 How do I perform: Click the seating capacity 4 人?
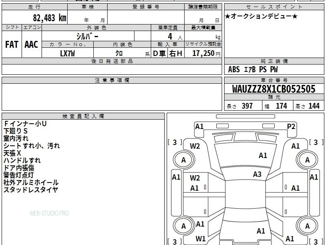pos(175,37)
